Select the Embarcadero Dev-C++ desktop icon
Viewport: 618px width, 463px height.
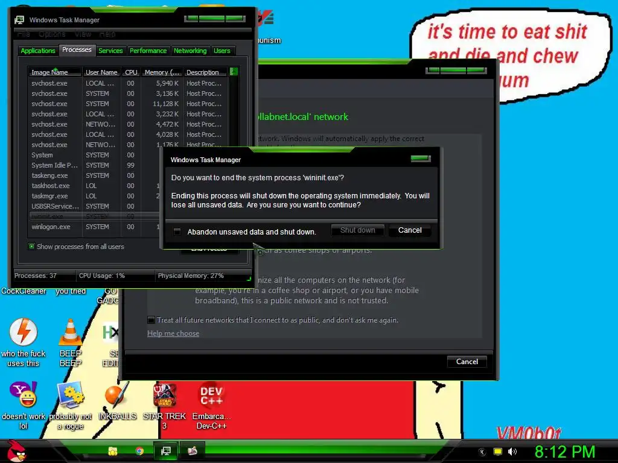tap(212, 406)
